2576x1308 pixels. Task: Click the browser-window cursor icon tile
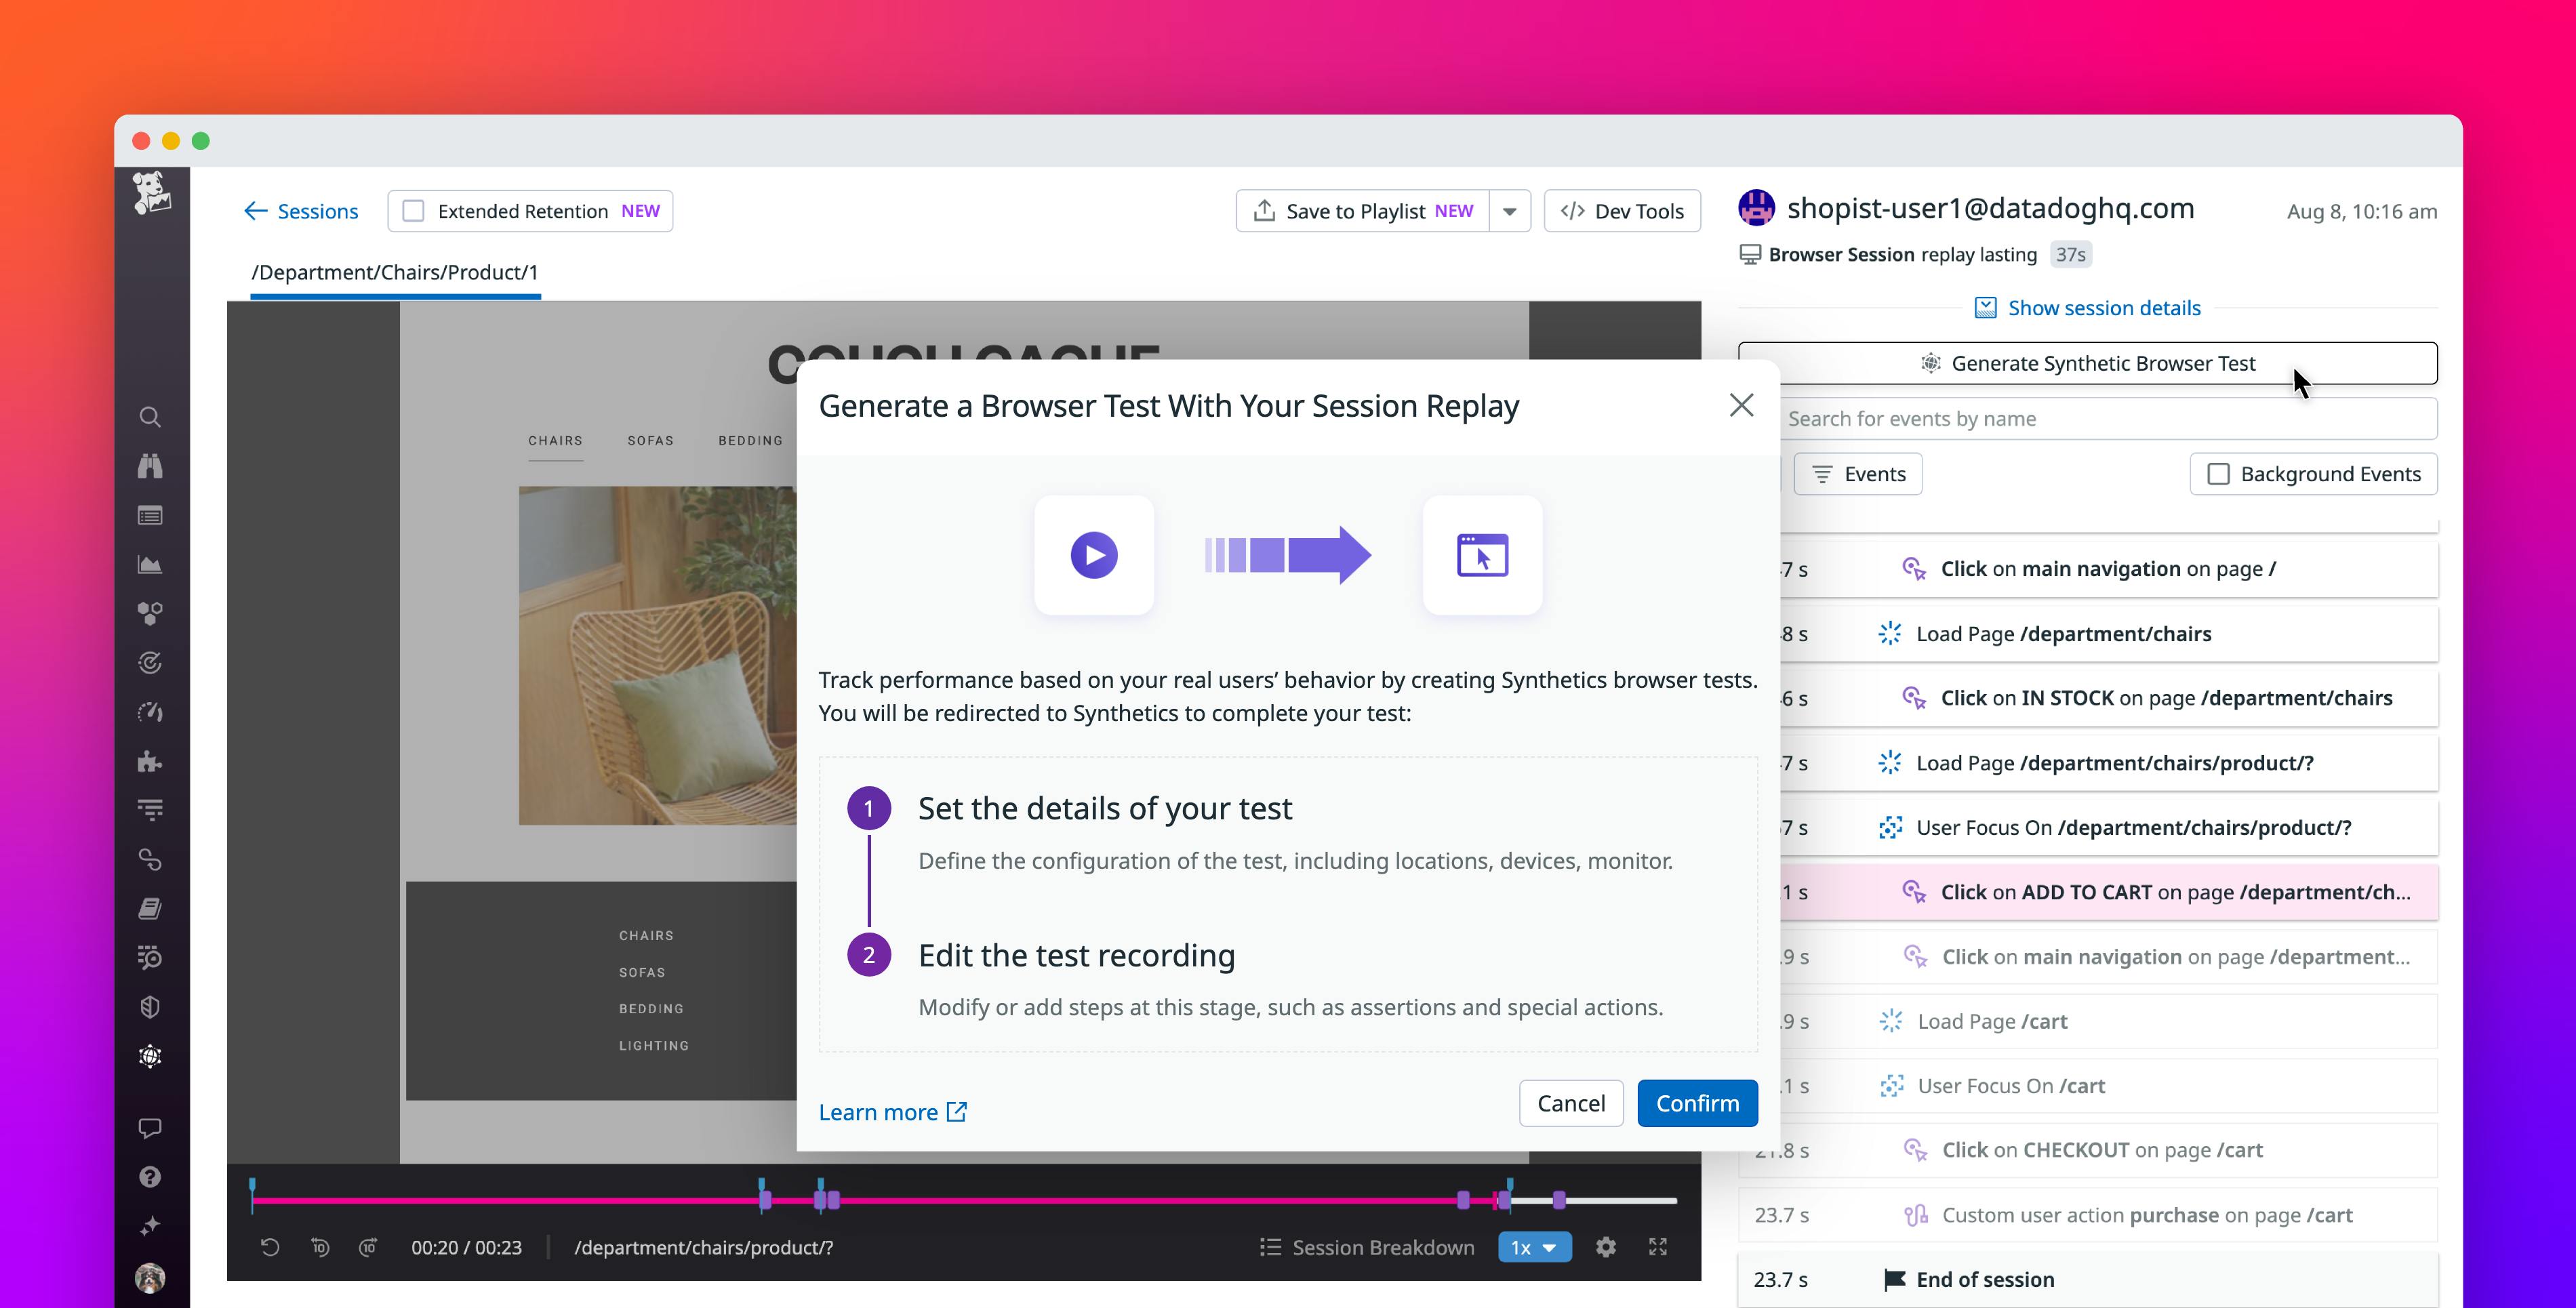point(1483,555)
